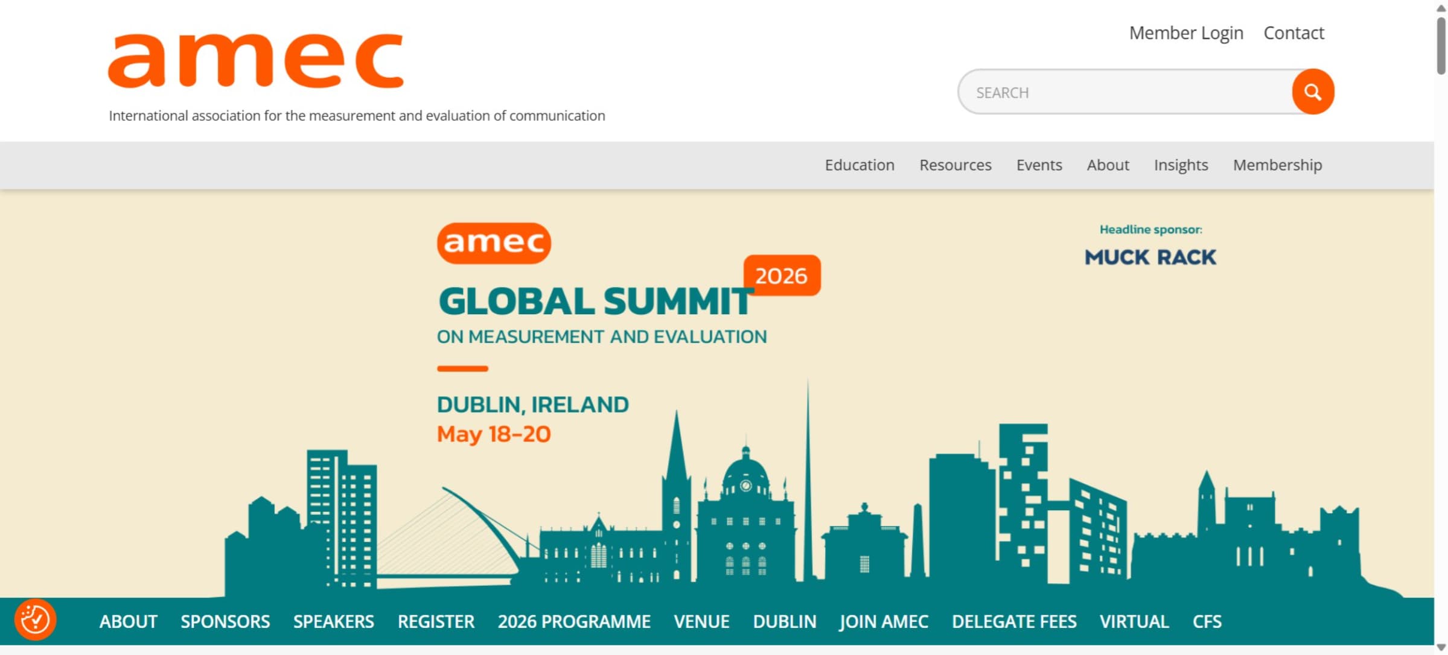Open the Insights menu
The height and width of the screenshot is (655, 1448).
tap(1181, 165)
